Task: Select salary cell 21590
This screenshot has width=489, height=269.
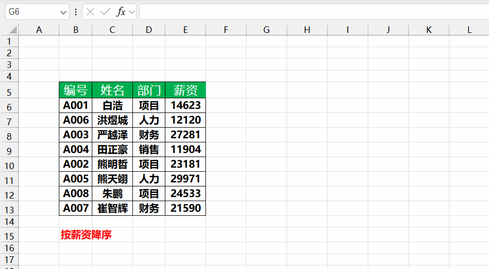Action: pos(186,208)
